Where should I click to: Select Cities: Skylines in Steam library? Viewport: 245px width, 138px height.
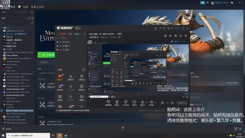pyautogui.click(x=12, y=56)
